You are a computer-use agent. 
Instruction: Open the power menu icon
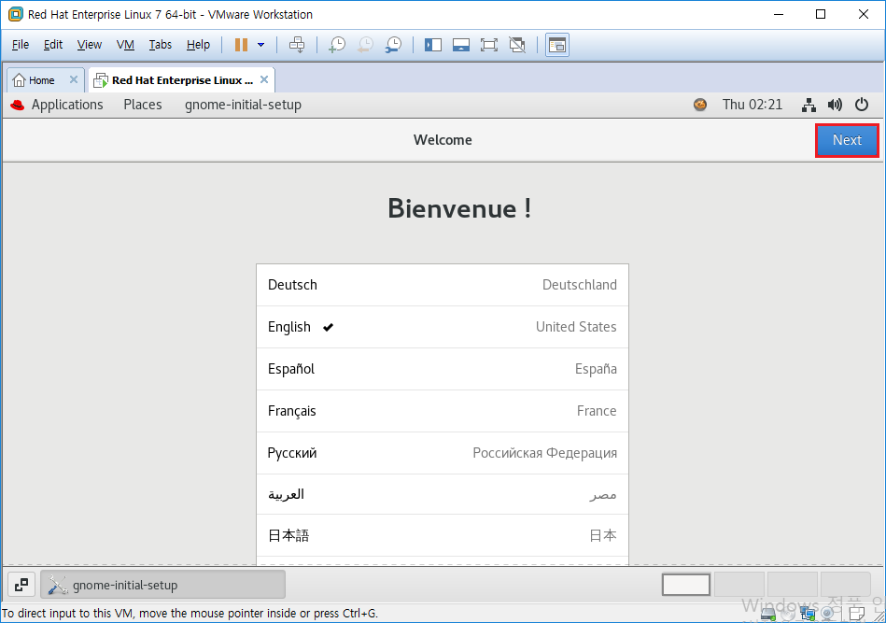[862, 105]
